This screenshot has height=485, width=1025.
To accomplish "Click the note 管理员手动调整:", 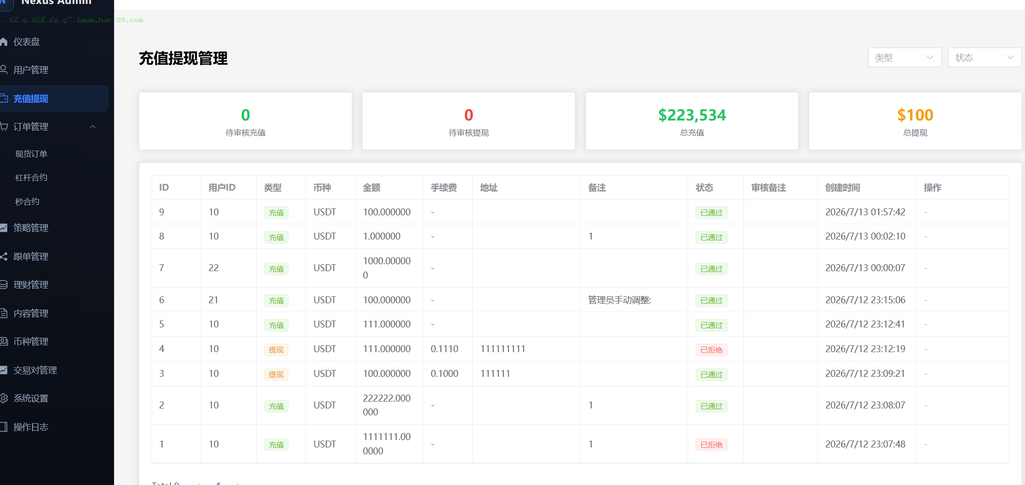I will click(x=619, y=300).
